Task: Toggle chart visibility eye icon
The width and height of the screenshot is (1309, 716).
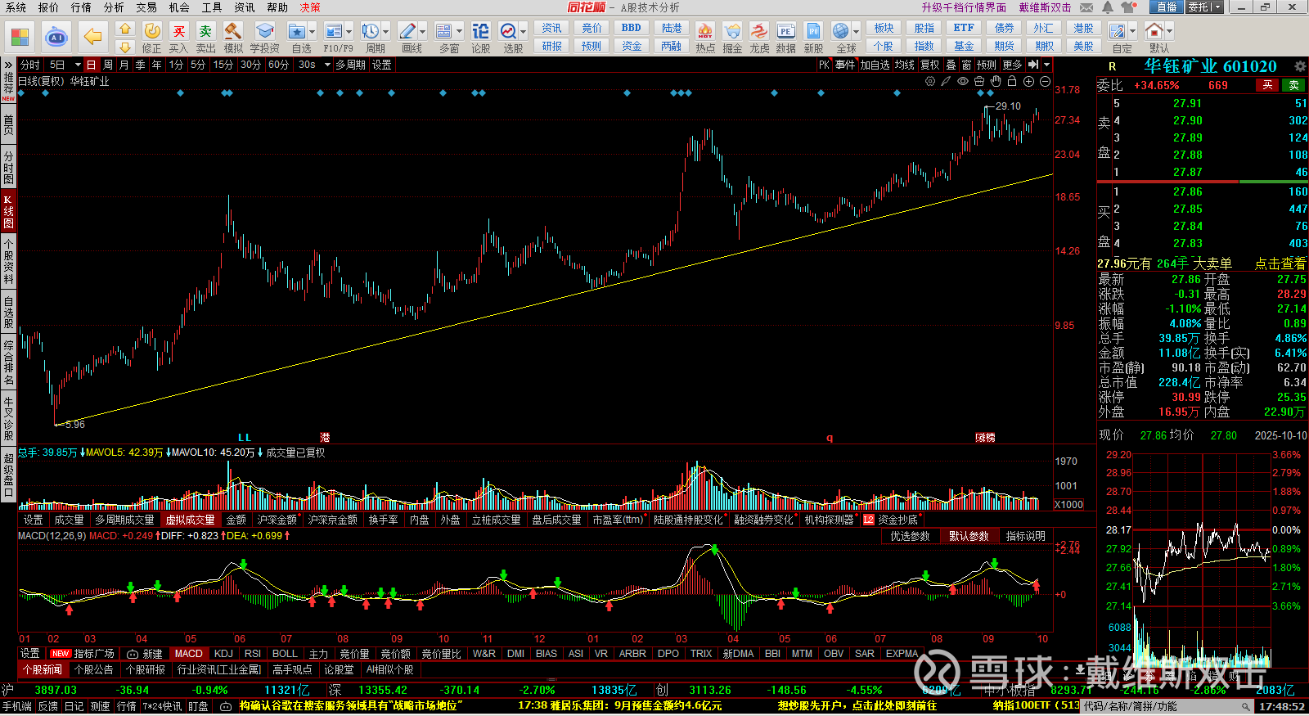Action: (963, 81)
